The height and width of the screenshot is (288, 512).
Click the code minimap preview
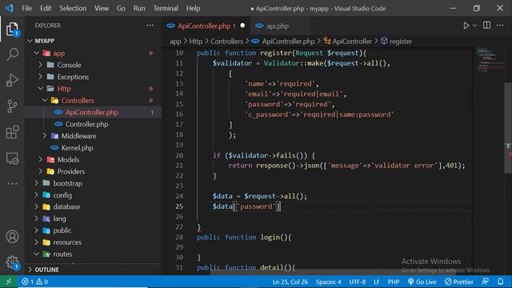coord(490,59)
